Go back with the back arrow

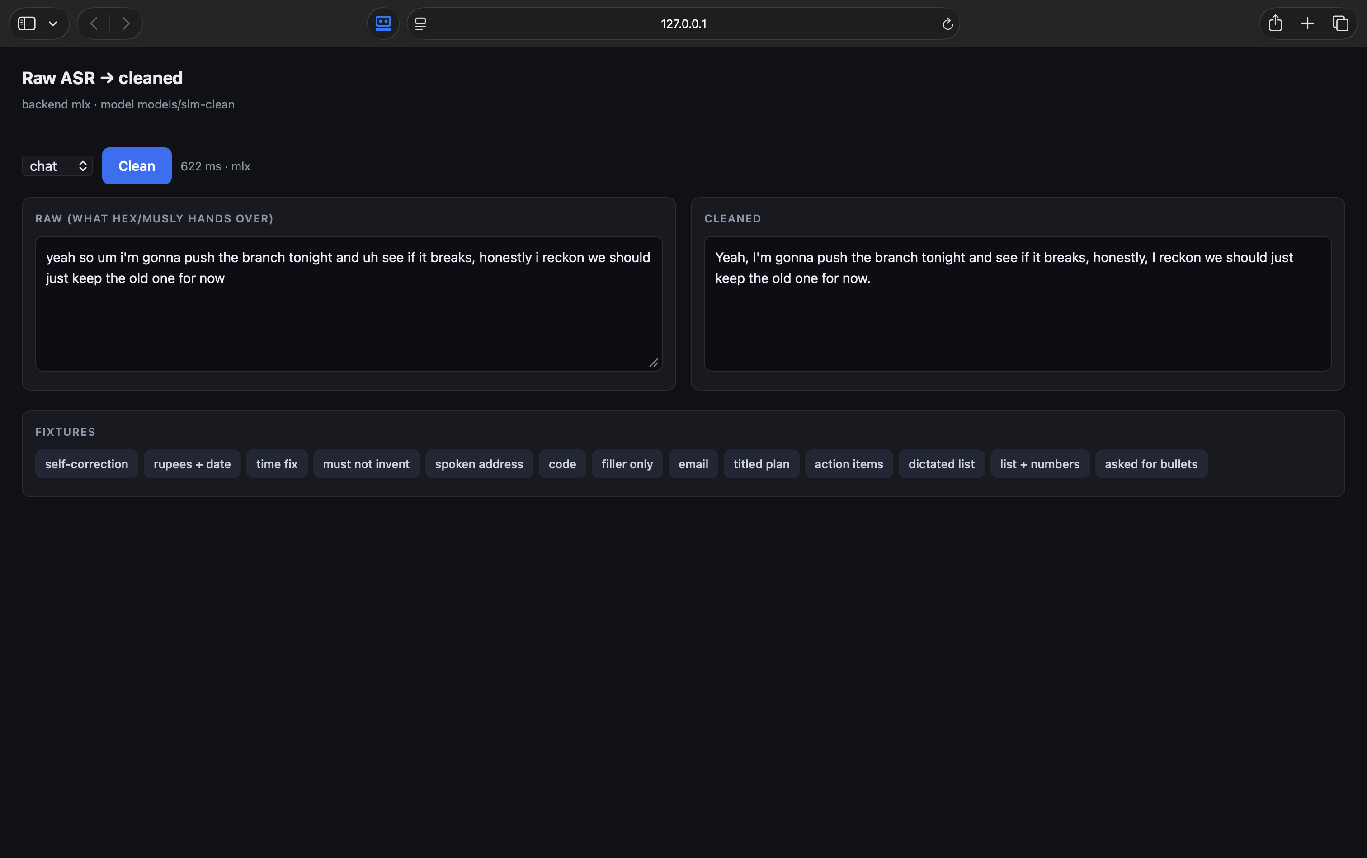tap(94, 23)
